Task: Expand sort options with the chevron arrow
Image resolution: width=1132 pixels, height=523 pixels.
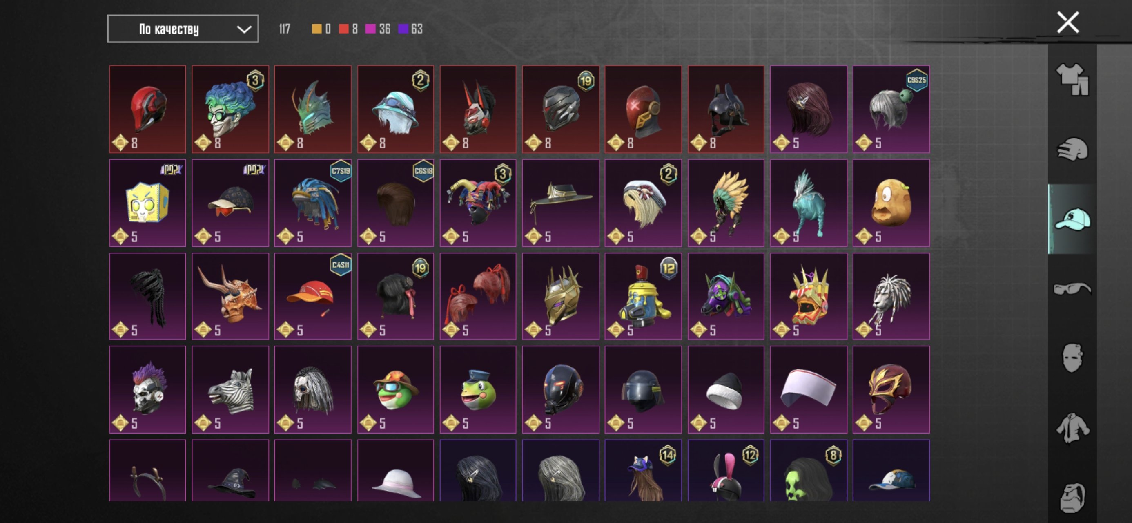Action: tap(244, 29)
